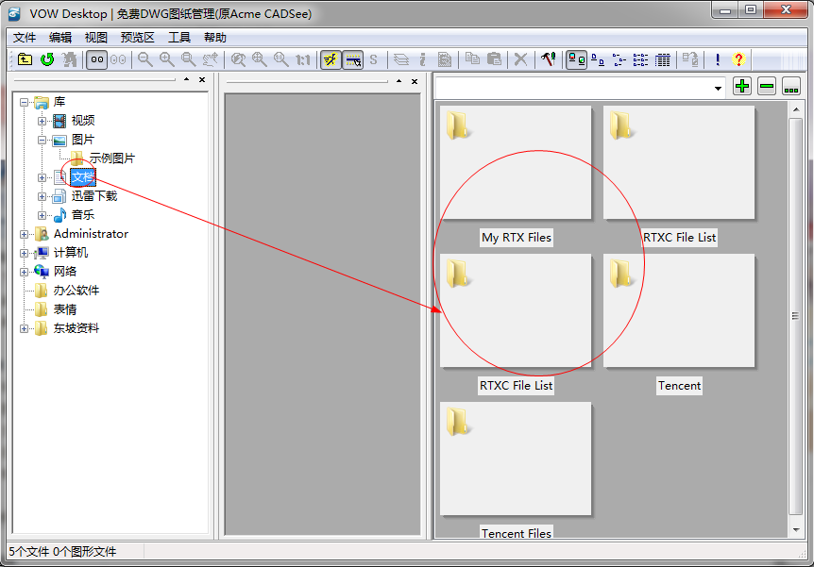Select 办公软件 folder in tree
The height and width of the screenshot is (567, 814).
[76, 291]
